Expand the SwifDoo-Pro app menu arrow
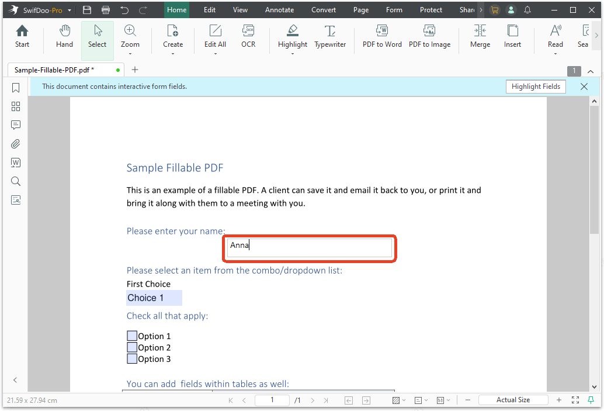 pos(70,11)
